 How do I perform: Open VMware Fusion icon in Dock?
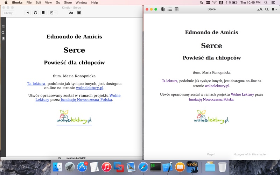(x=119, y=167)
